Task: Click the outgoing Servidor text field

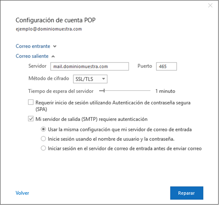Action: pyautogui.click(x=90, y=66)
